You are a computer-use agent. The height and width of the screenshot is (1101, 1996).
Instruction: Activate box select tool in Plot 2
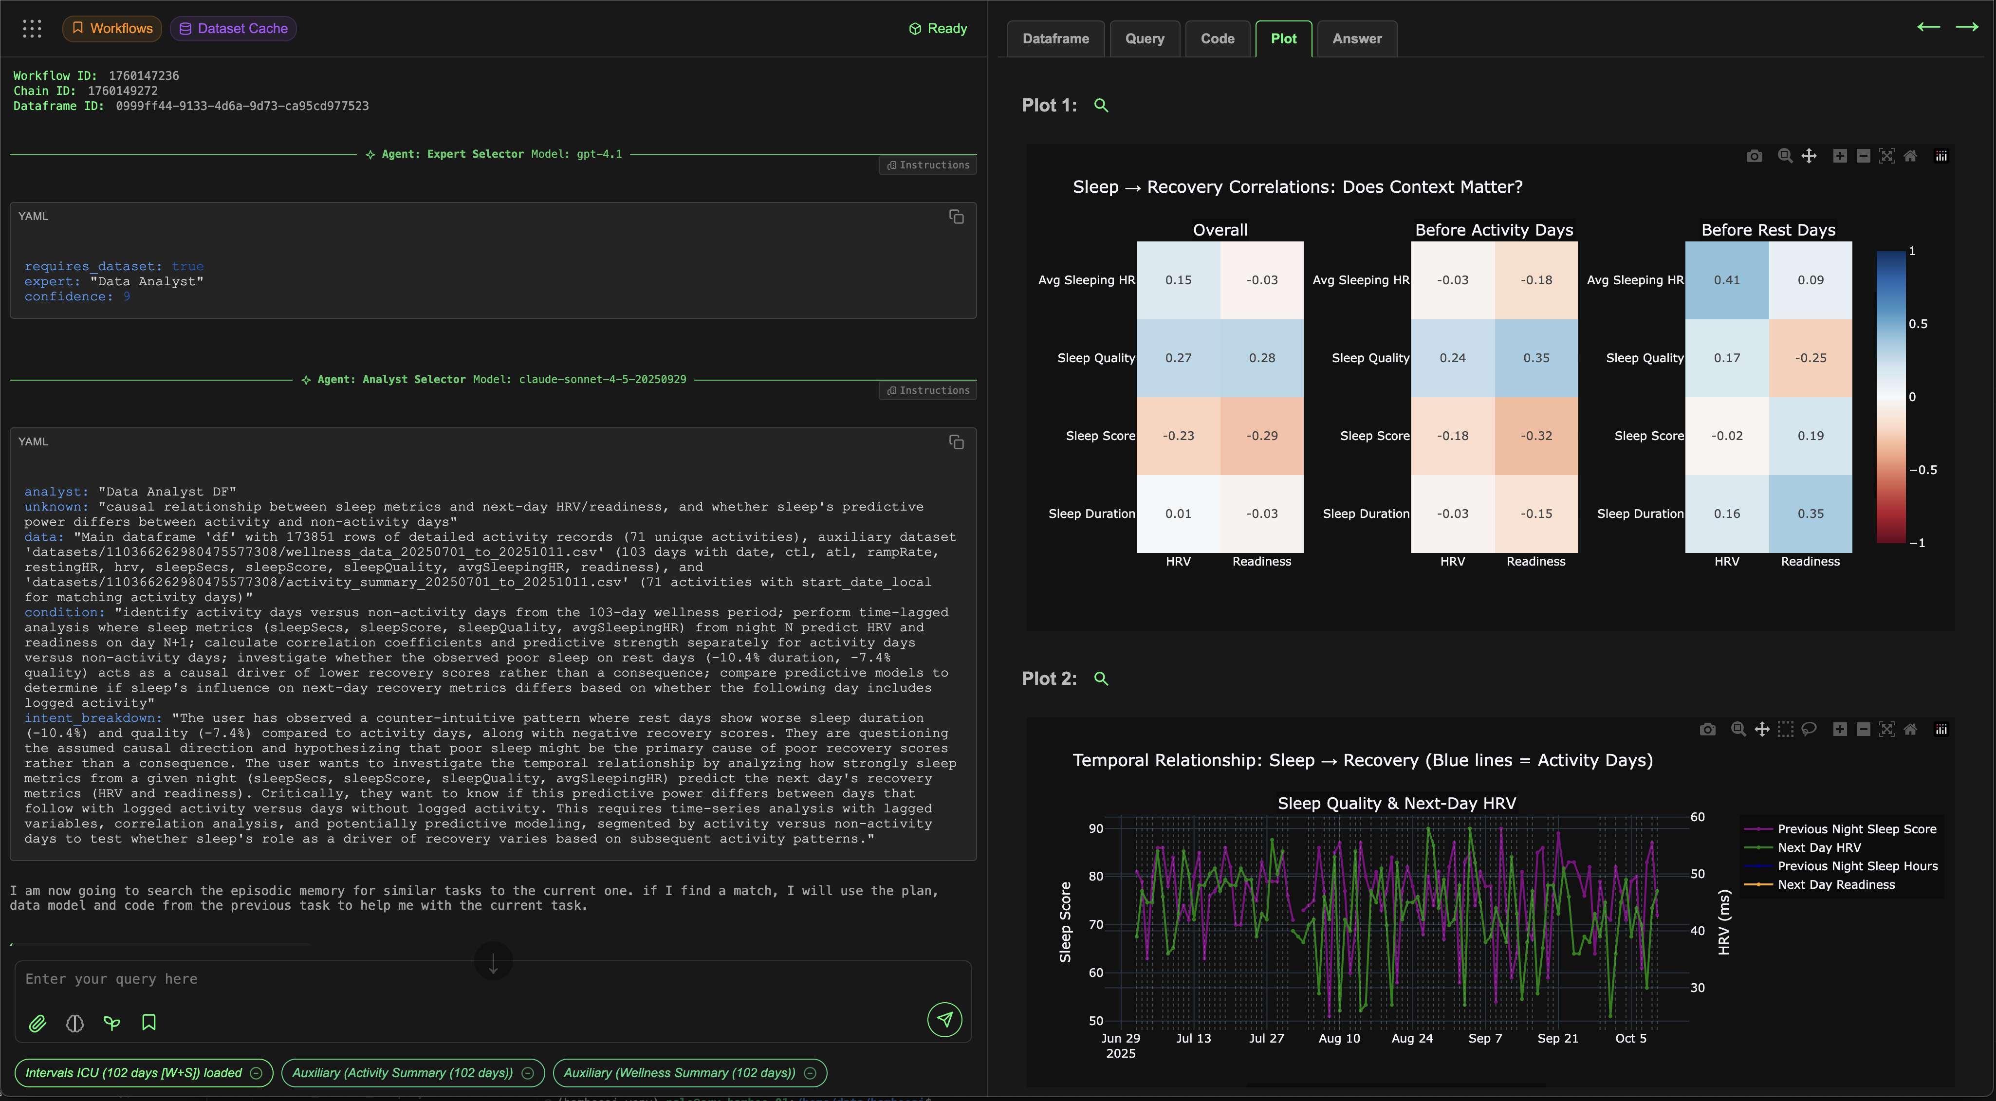click(1785, 729)
